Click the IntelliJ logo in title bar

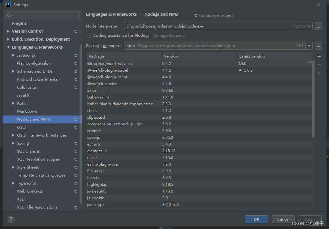click(8, 4)
